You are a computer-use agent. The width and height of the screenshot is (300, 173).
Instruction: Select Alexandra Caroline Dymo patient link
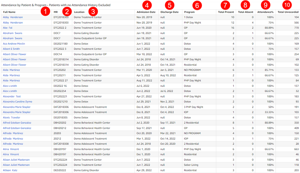tap(18, 102)
